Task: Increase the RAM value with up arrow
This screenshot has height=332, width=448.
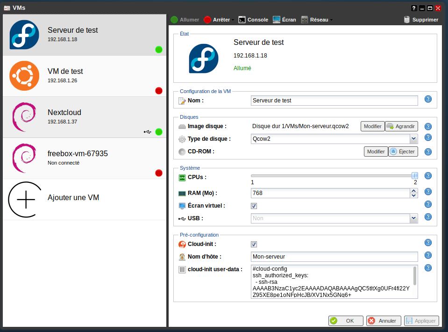Action: (413, 190)
